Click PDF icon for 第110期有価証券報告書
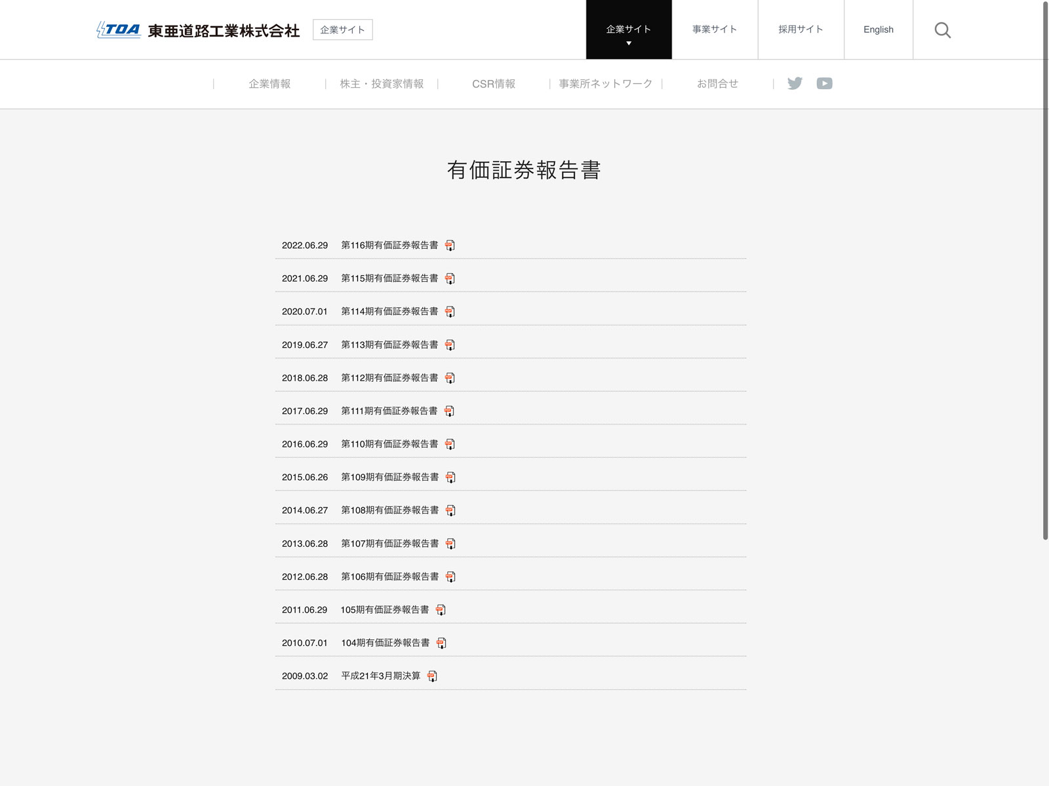This screenshot has height=786, width=1049. tap(450, 444)
